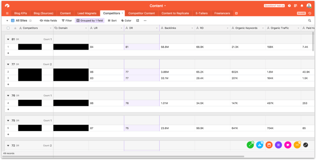The image size is (316, 160).
Task: Switch to the Freelancers tab
Action: [x=222, y=13]
